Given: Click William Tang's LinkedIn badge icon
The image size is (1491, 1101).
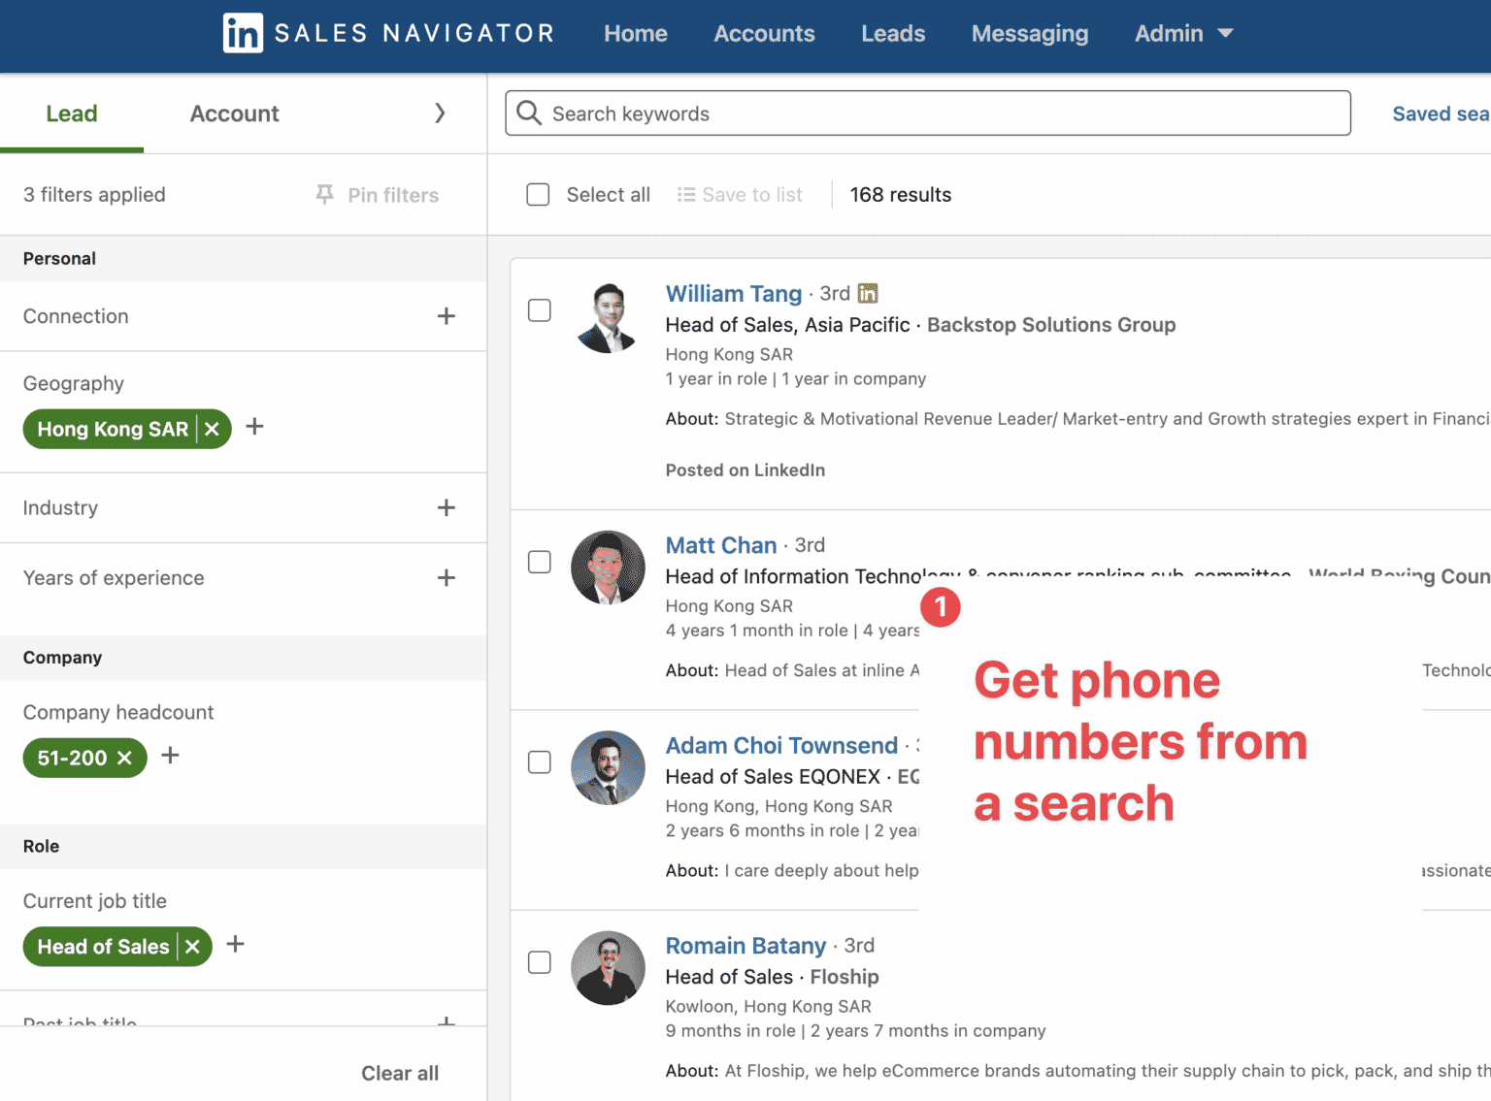Looking at the screenshot, I should [x=867, y=292].
